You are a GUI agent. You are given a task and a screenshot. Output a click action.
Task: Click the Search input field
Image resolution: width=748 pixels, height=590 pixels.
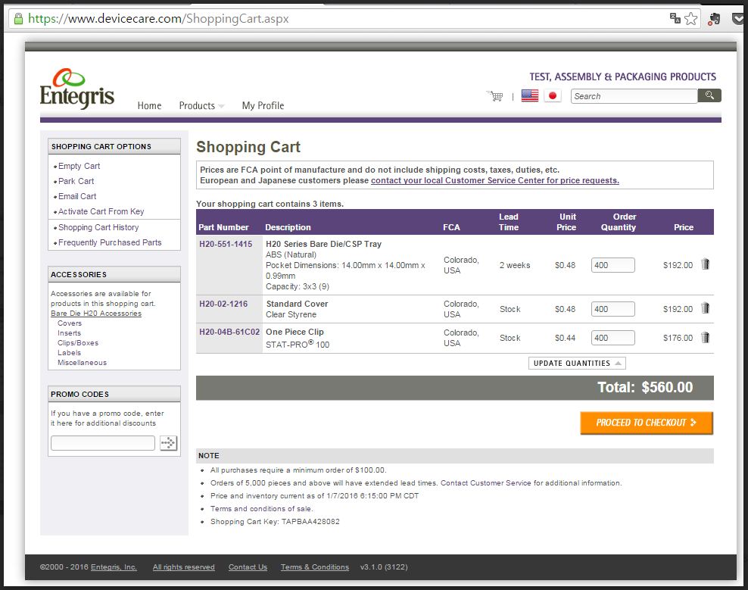pos(634,96)
